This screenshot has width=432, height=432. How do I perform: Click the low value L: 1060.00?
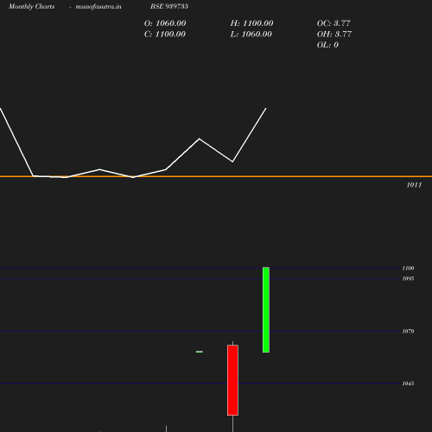tap(251, 35)
